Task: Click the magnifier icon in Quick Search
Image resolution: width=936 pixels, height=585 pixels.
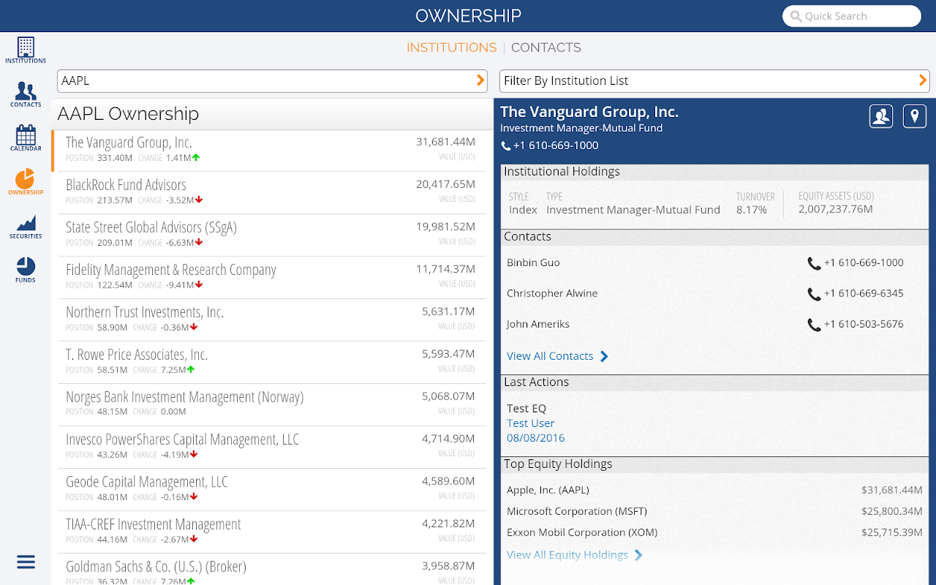Action: [796, 16]
